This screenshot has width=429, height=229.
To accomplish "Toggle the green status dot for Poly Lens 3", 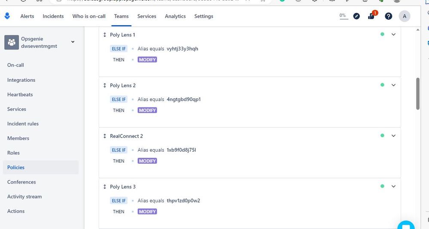I will click(382, 186).
